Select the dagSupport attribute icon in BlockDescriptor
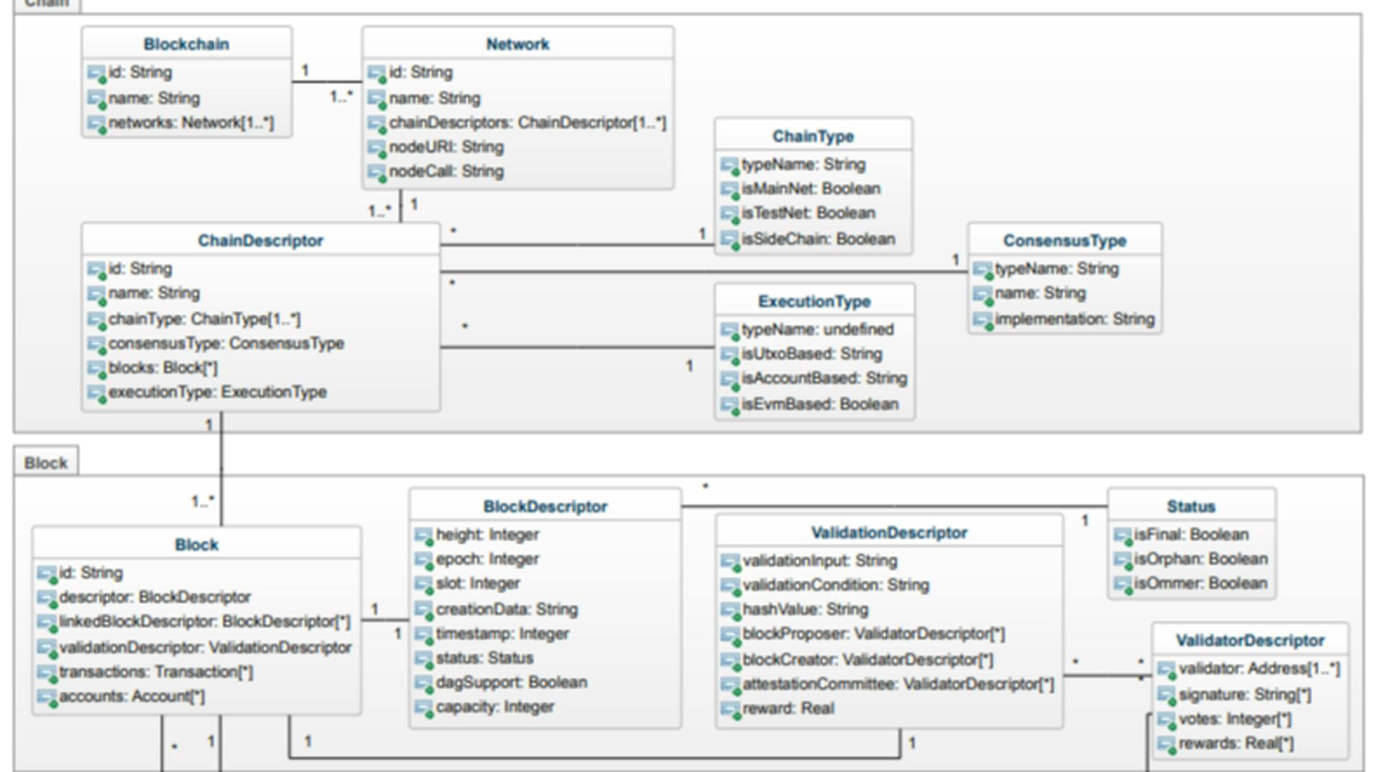 pos(423,682)
